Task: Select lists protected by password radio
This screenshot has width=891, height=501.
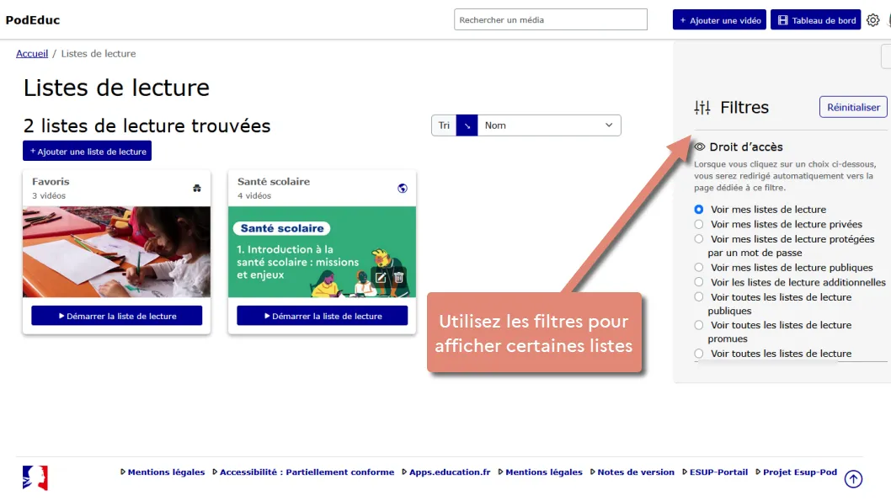Action: [x=698, y=239]
